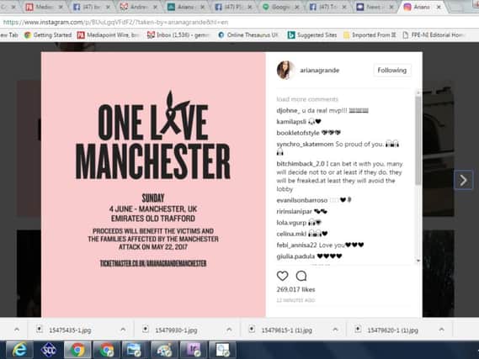Open the Online Thesaurus bookmark
Image resolution: width=479 pixels, height=359 pixels.
pos(248,35)
